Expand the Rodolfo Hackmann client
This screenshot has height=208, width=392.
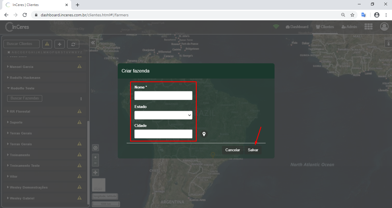[x=8, y=77]
